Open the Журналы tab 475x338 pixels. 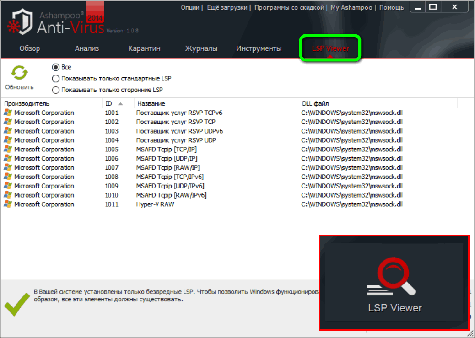click(x=201, y=48)
